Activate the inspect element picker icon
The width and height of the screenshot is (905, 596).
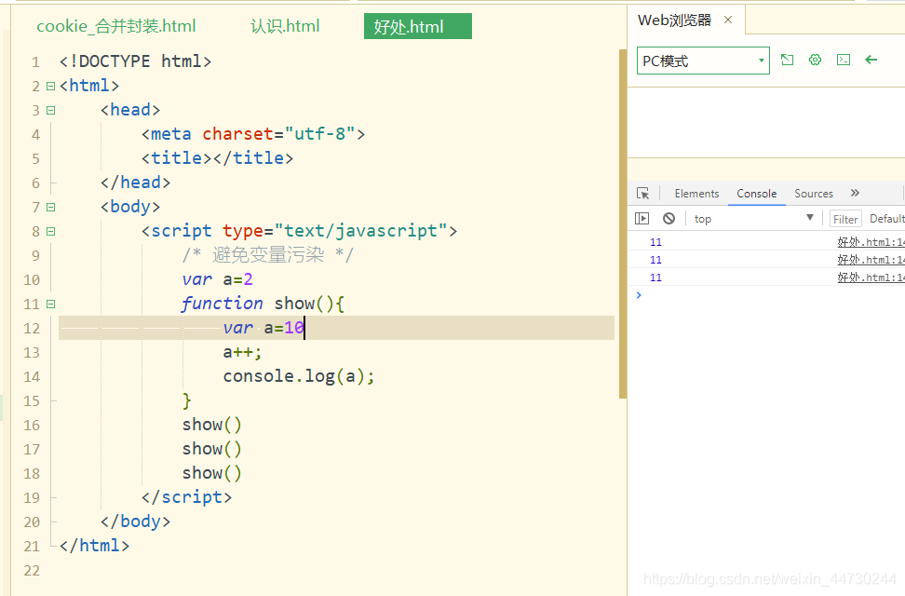click(643, 194)
